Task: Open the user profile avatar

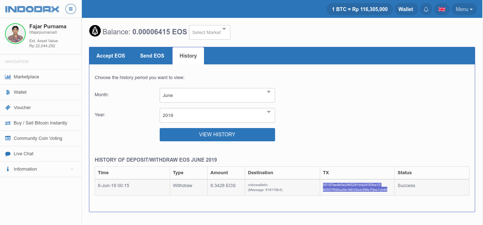Action: click(x=15, y=34)
